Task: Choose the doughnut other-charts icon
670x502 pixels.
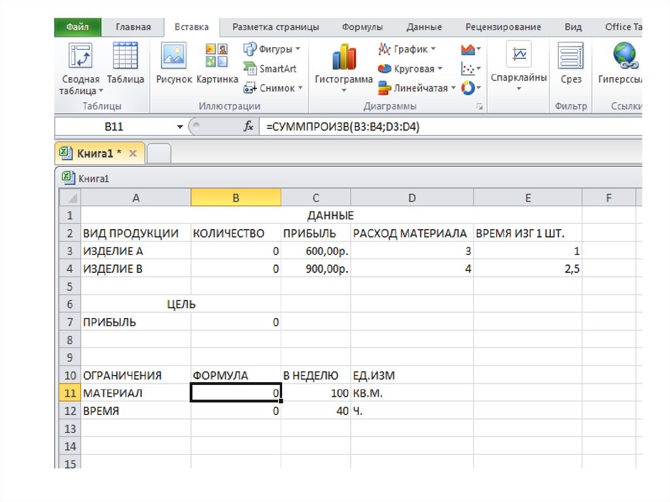Action: 471,88
